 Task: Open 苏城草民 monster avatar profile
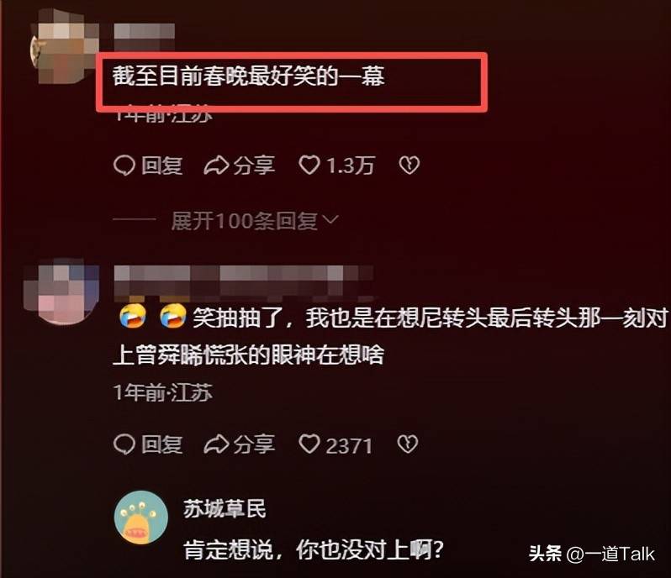click(141, 518)
